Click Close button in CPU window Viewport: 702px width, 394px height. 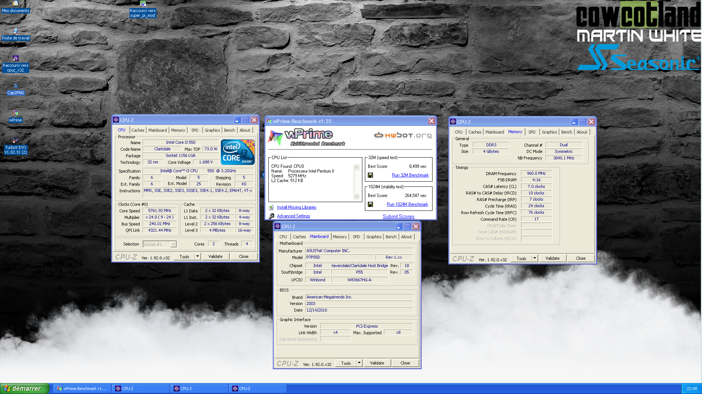(244, 256)
